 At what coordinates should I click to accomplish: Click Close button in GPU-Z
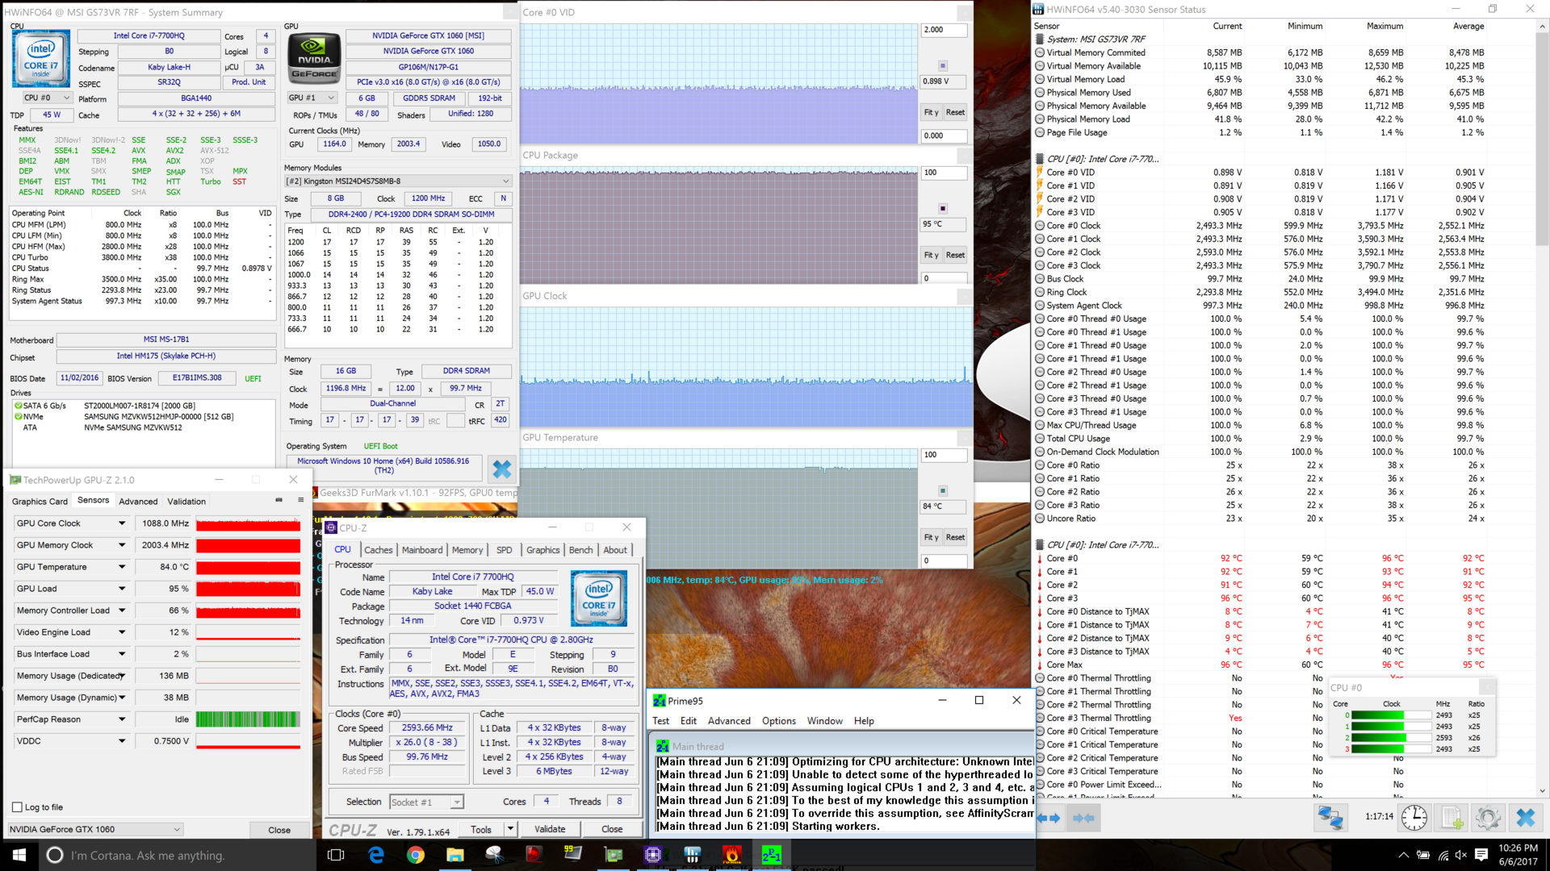(x=279, y=830)
